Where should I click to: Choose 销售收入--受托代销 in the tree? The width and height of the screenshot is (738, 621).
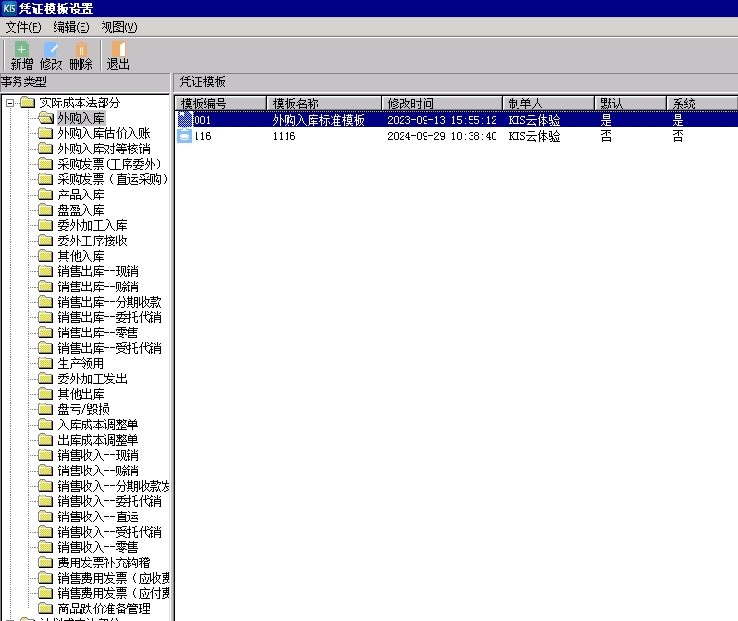point(109,532)
